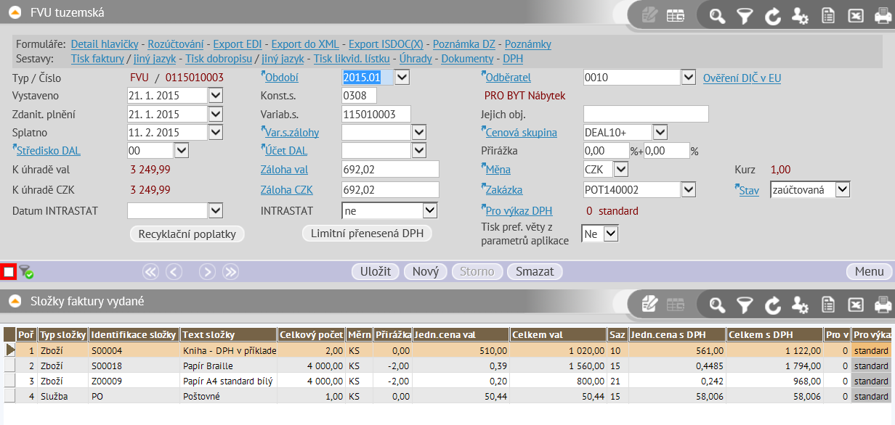Expand the Cenová skupina dropdown

(660, 132)
